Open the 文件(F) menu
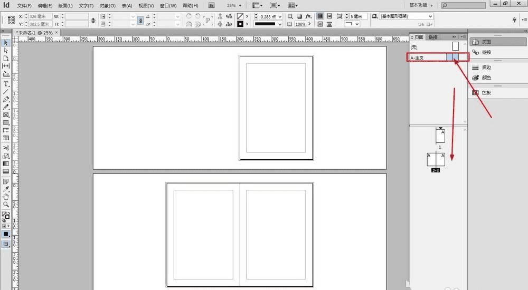528x290 pixels. tap(24, 6)
